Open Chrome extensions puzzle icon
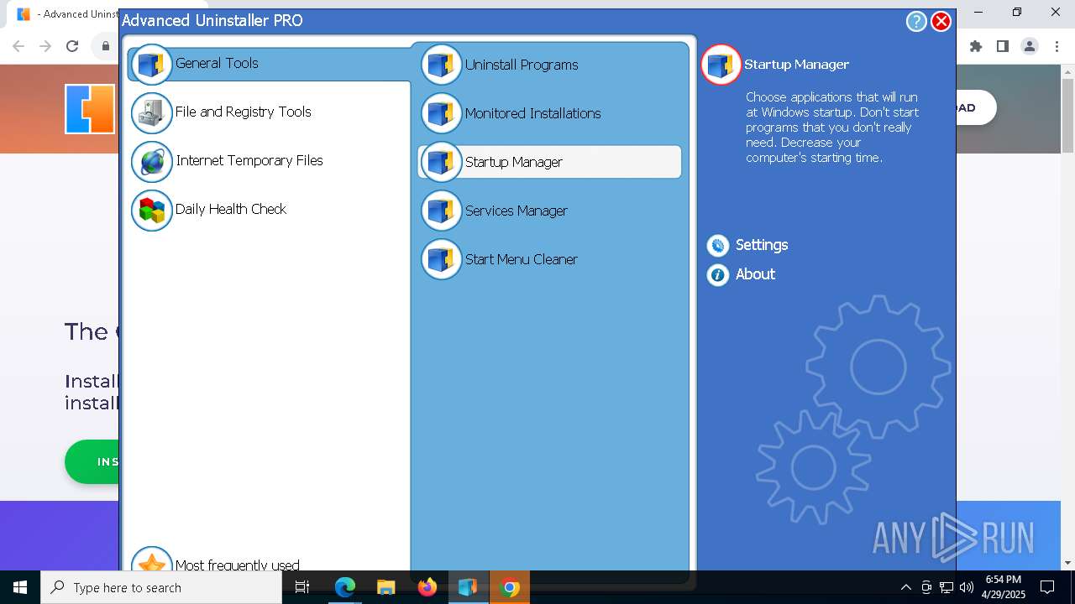Image resolution: width=1075 pixels, height=604 pixels. click(975, 46)
